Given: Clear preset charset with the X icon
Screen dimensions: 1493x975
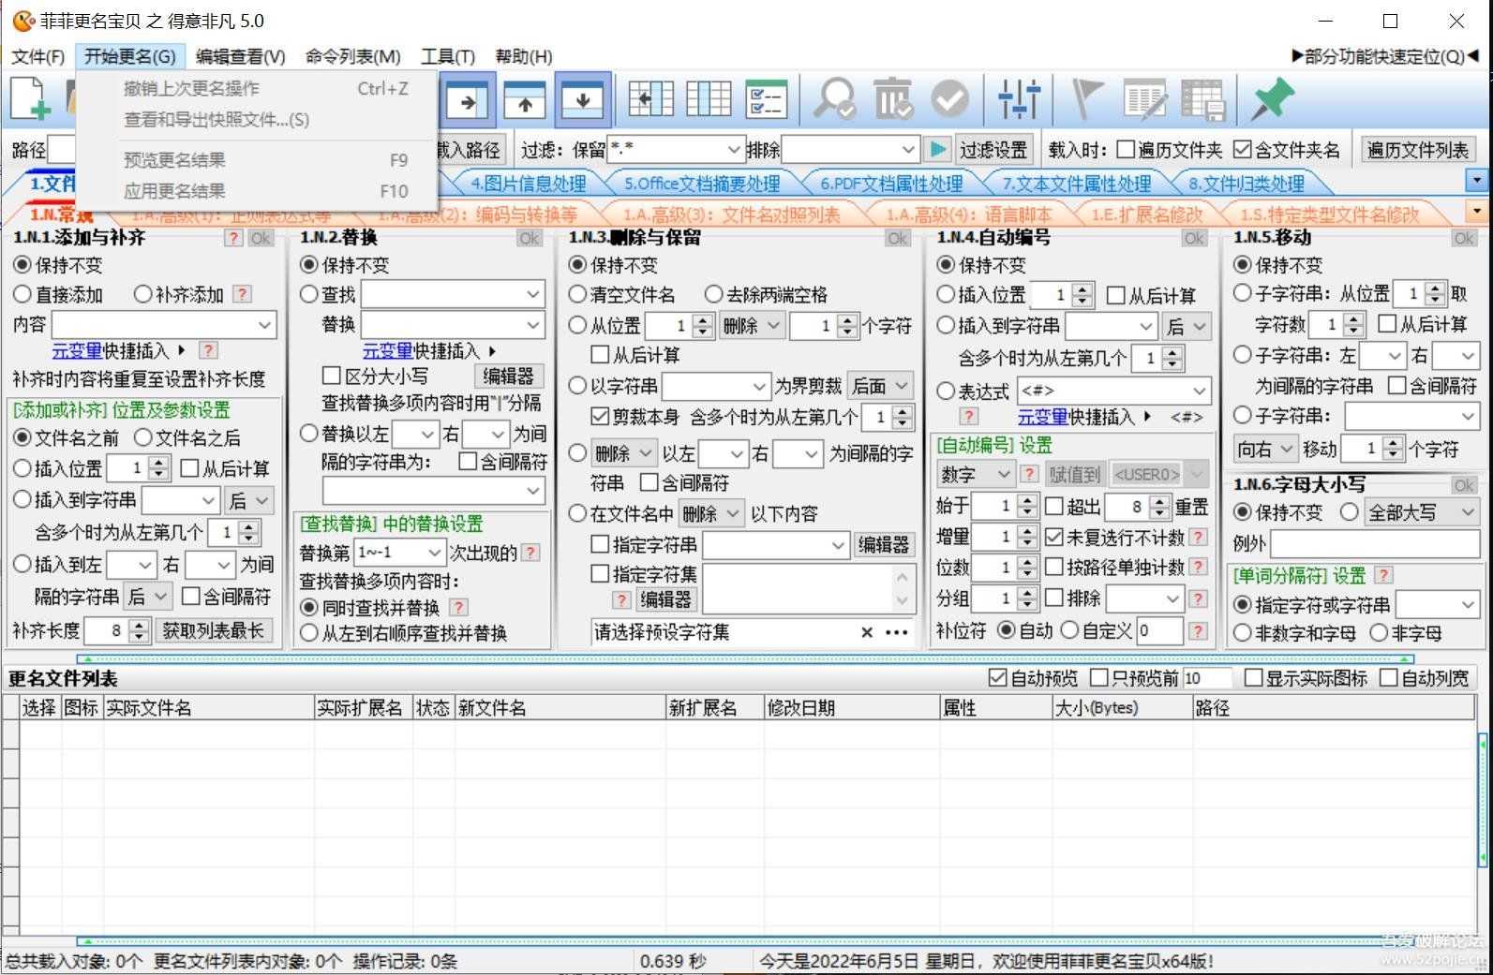Looking at the screenshot, I should pos(867,633).
